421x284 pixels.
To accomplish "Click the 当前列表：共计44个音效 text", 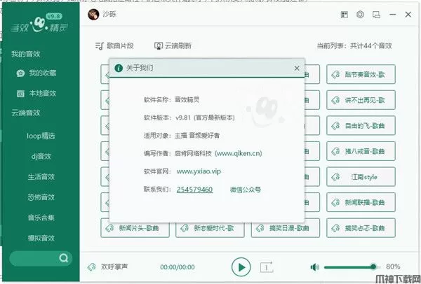I will 354,46.
